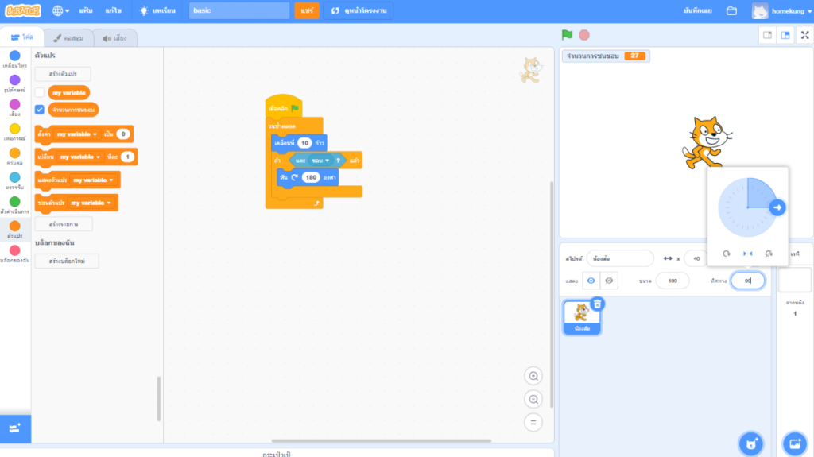The width and height of the screenshot is (814, 457).
Task: Hide the sprite using the crossed-eye toggle
Action: [x=609, y=281]
